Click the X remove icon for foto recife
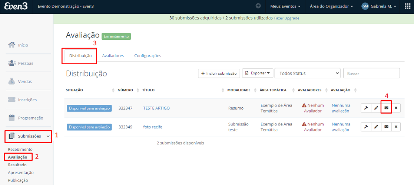414x186 pixels. [396, 127]
